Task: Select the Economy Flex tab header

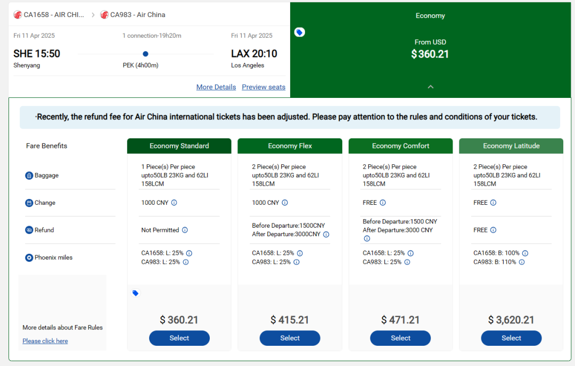Action: (x=290, y=146)
